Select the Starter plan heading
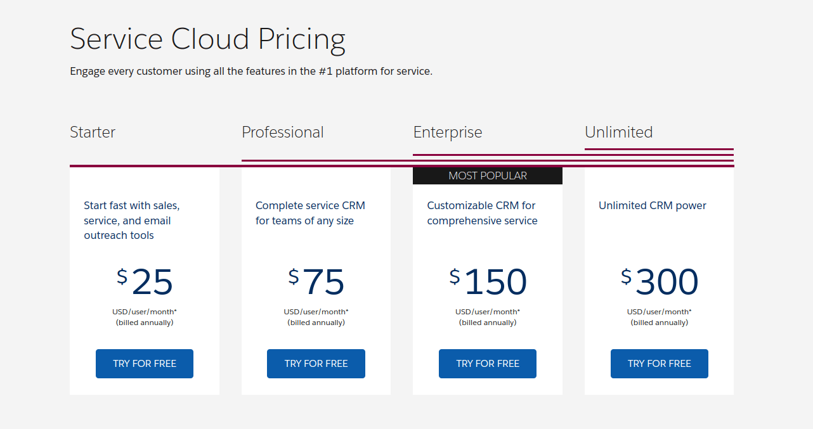This screenshot has height=429, width=813. tap(93, 132)
